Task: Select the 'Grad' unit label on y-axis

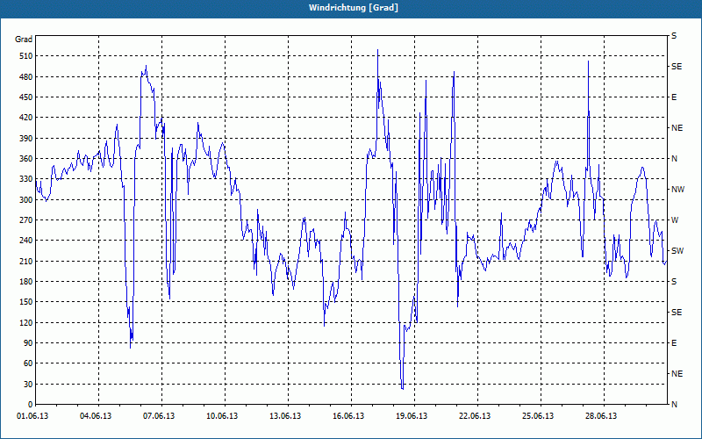Action: point(24,40)
